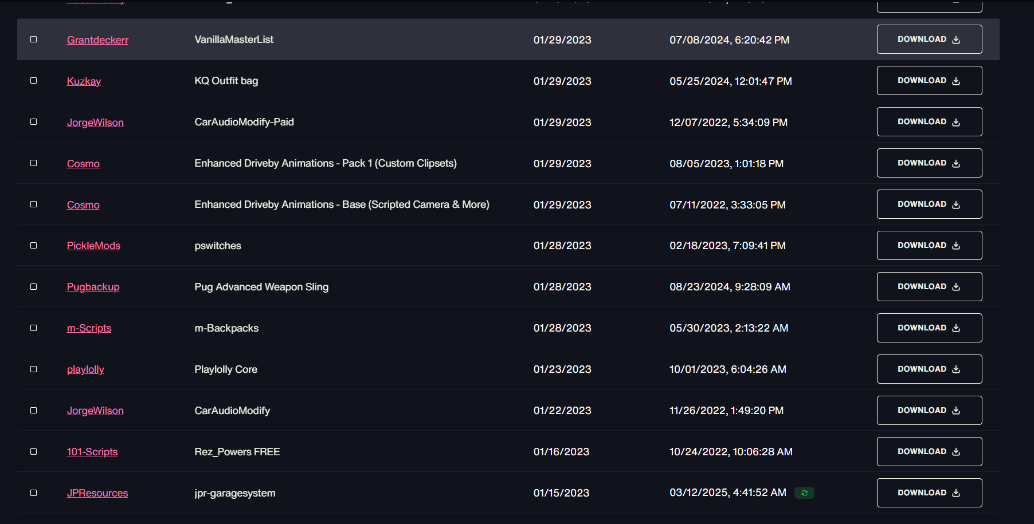
Task: Click Download for jpr-garagesystem
Action: click(929, 493)
